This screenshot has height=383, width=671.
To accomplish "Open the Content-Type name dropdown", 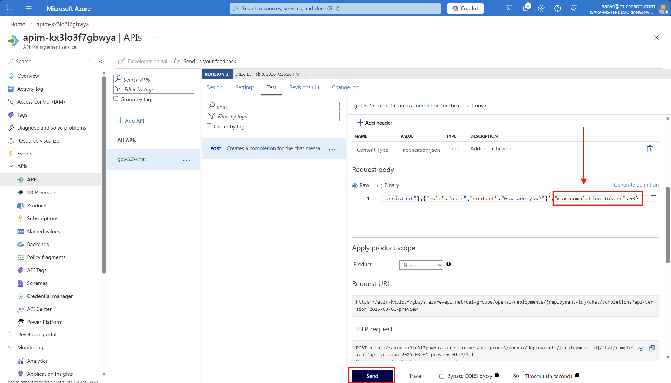I will [376, 150].
